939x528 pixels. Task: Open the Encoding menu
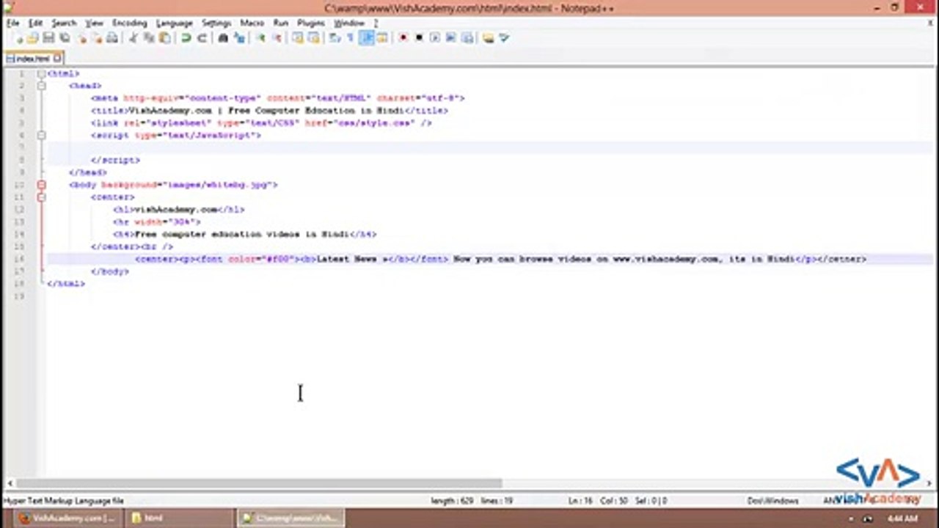point(130,23)
